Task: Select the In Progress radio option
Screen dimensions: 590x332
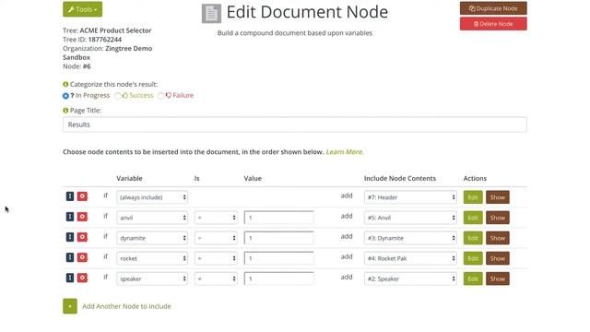Action: click(x=65, y=96)
